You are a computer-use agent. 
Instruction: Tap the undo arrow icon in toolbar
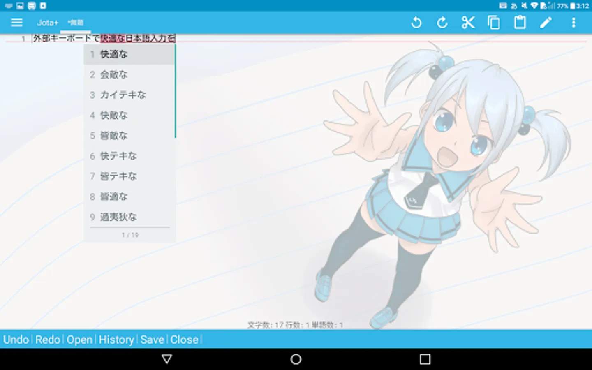point(416,23)
